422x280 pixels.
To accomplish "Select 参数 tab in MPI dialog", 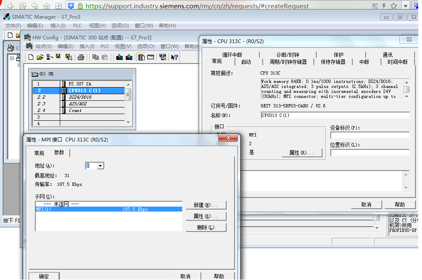I will 59,153.
